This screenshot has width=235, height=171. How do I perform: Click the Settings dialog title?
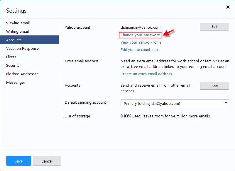coord(16,11)
